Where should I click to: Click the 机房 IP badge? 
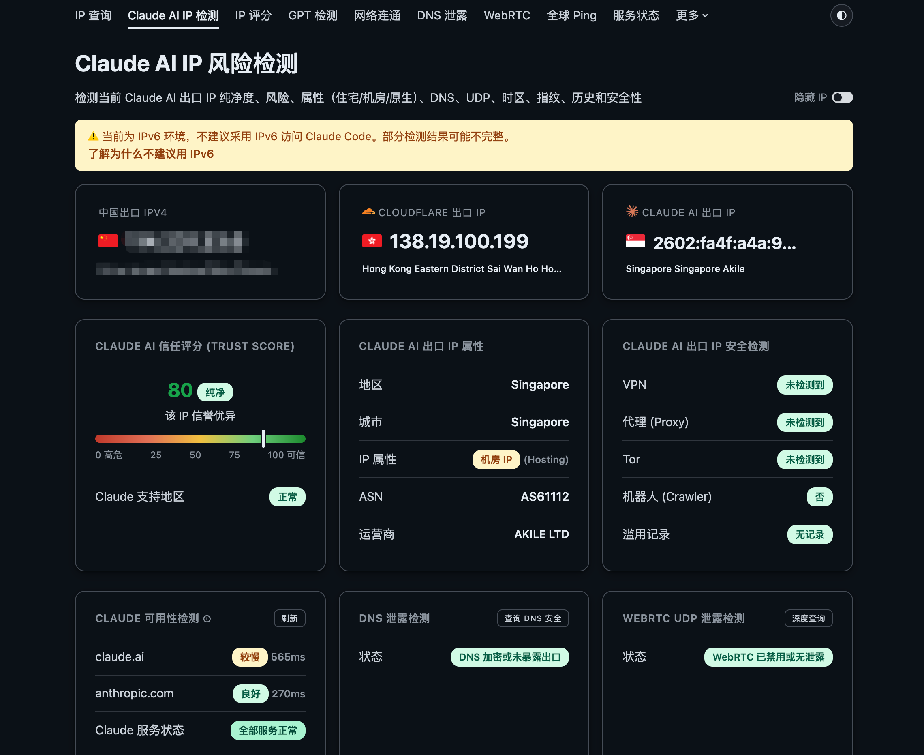tap(496, 460)
